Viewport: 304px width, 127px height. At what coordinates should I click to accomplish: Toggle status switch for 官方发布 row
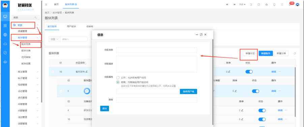click(x=249, y=72)
